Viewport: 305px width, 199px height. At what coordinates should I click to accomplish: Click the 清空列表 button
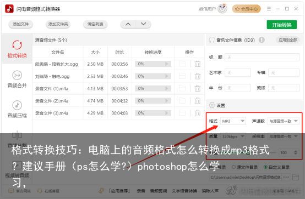coord(95,24)
